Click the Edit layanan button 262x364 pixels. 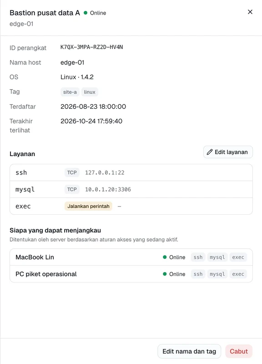[x=228, y=152]
